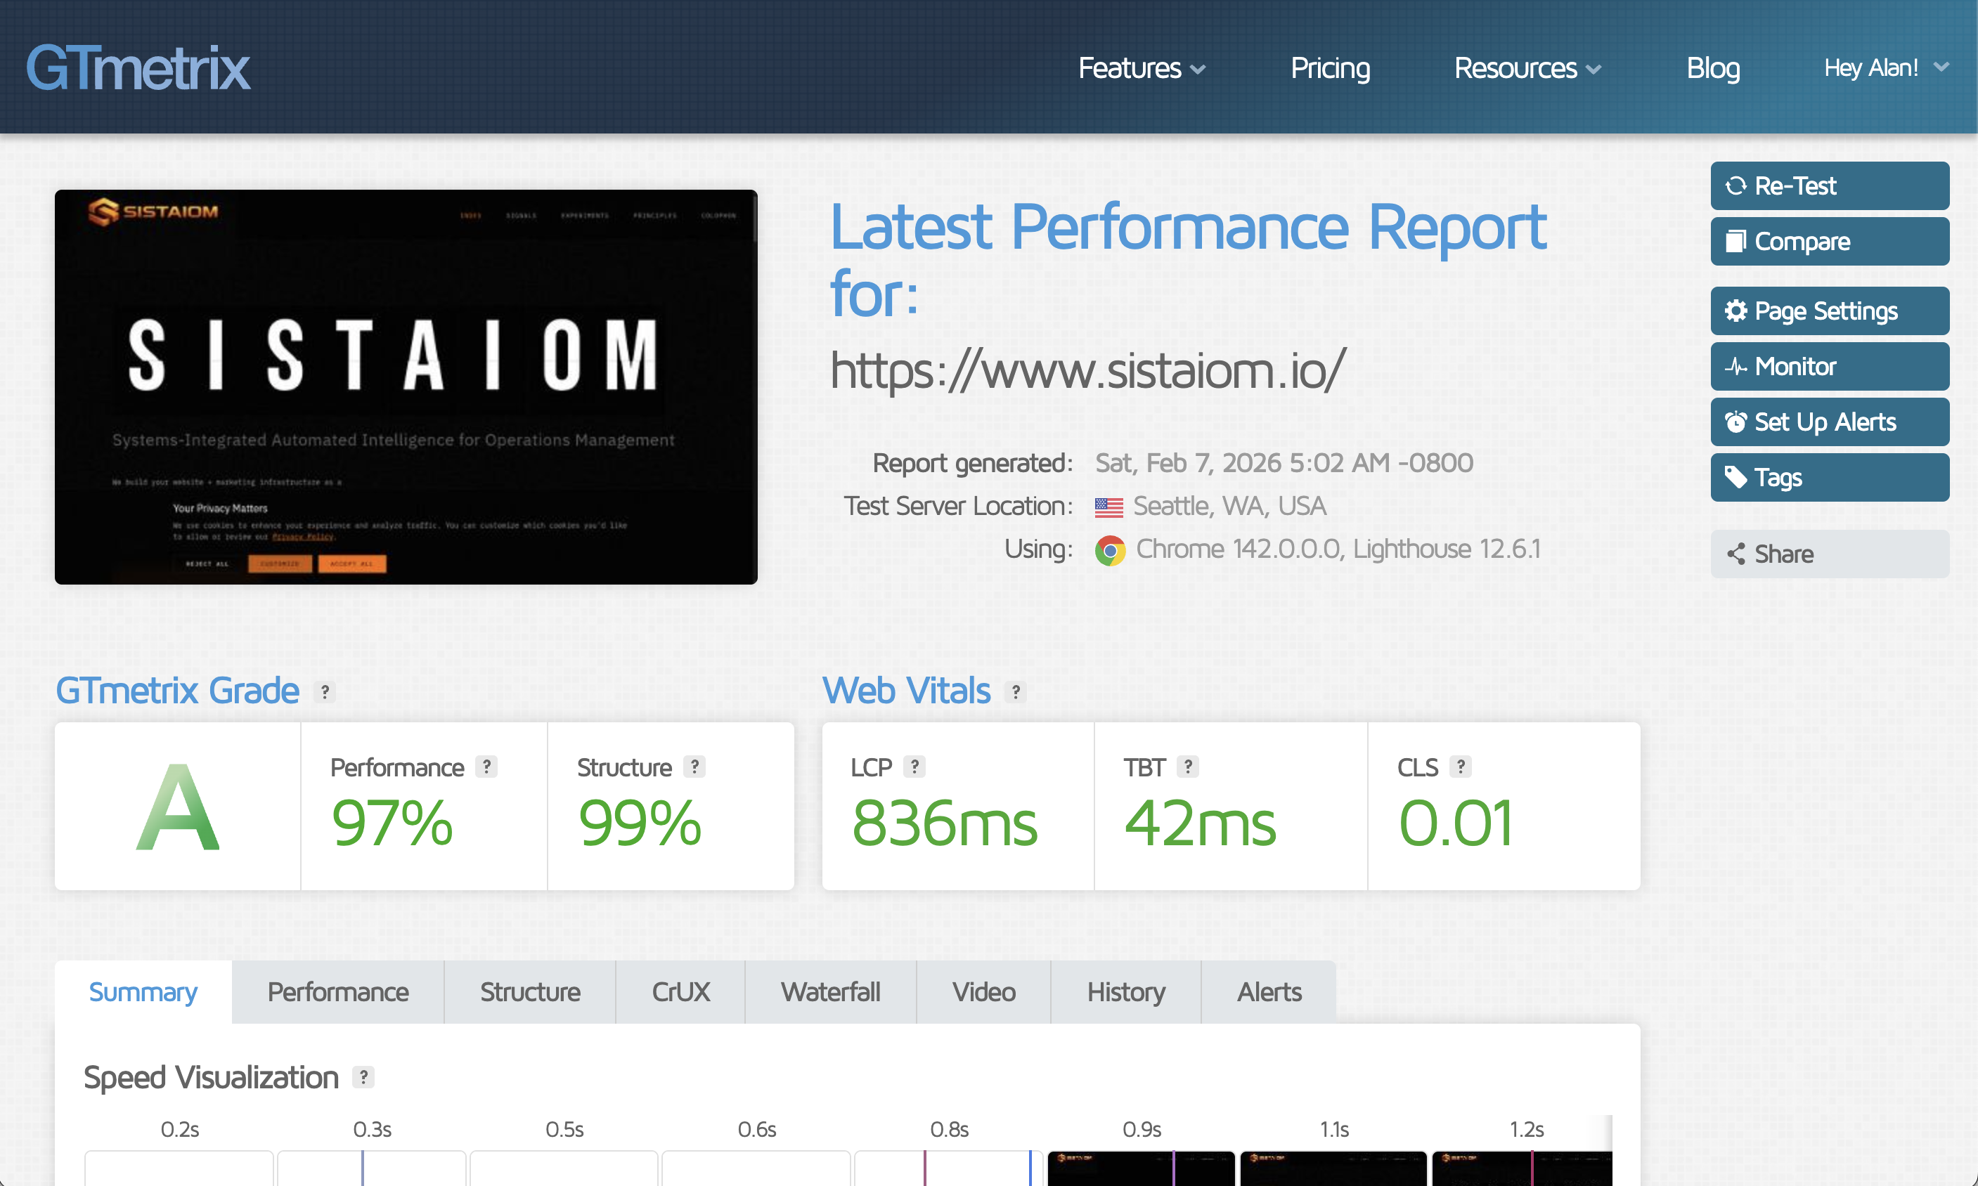Open the History tab
Viewport: 1978px width, 1186px height.
[1126, 992]
